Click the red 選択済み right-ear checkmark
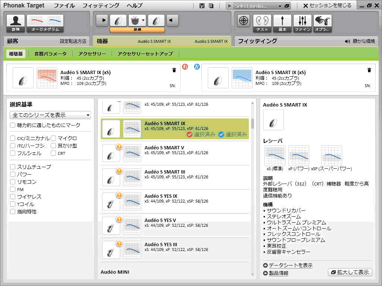Viewport: 382px width, 286px height. [190, 134]
